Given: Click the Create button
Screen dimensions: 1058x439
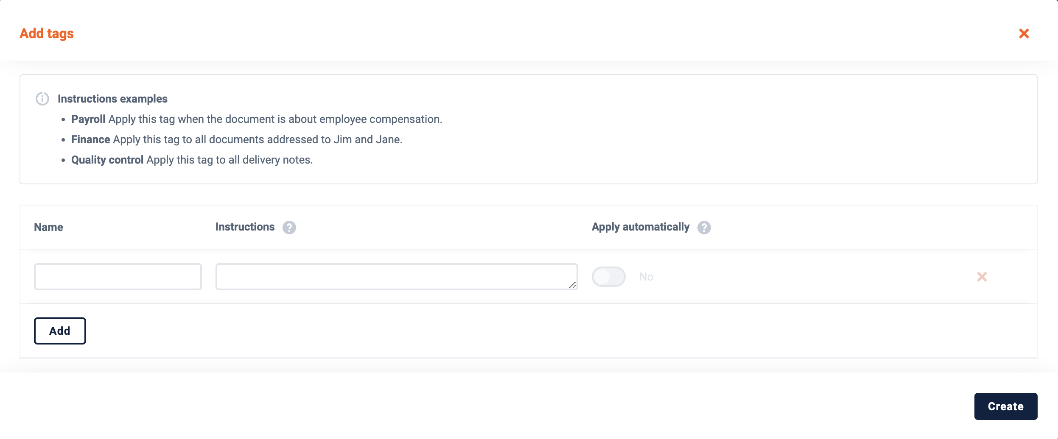Looking at the screenshot, I should pos(1005,406).
